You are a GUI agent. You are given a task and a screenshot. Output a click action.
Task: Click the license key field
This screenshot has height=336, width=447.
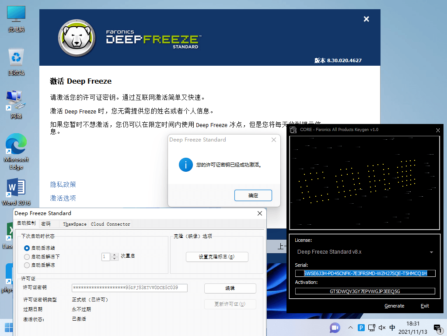click(129, 288)
